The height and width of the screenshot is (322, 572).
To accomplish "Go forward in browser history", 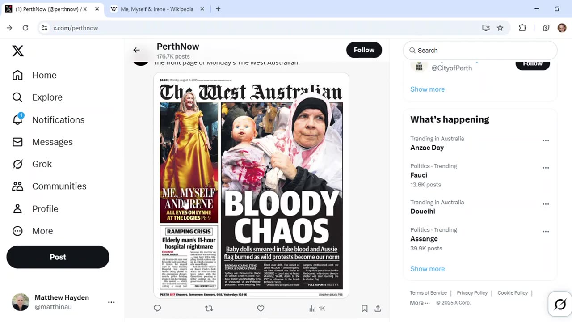I will tap(9, 28).
